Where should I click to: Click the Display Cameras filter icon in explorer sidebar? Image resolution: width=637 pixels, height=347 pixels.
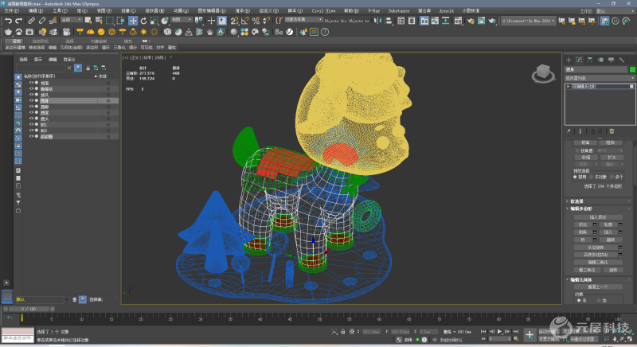tap(18, 99)
